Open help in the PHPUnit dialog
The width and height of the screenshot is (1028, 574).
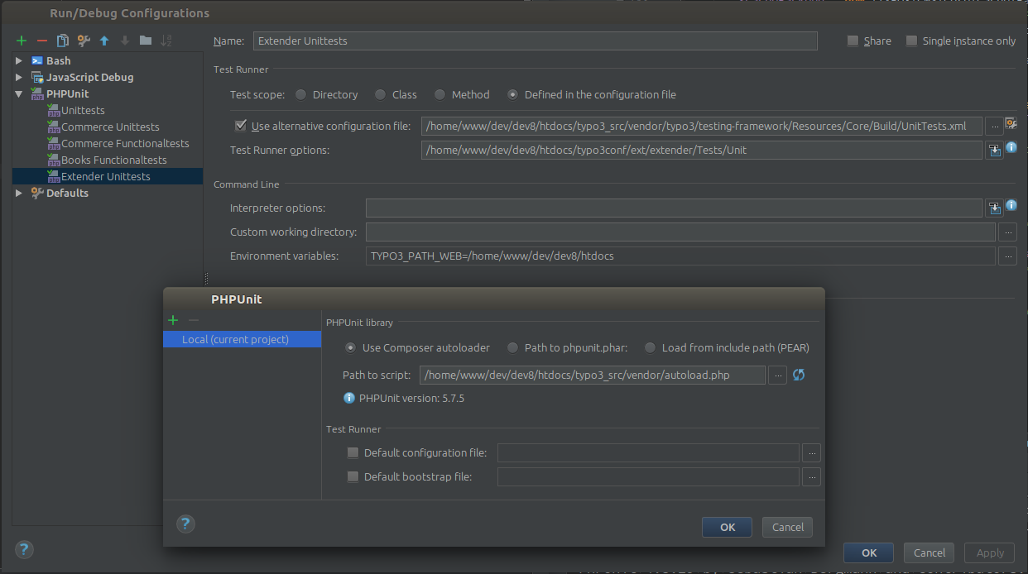185,523
